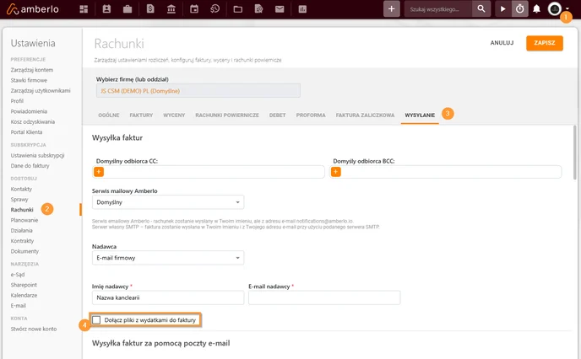Click the ANULUJ button
581x359 pixels.
(x=502, y=43)
